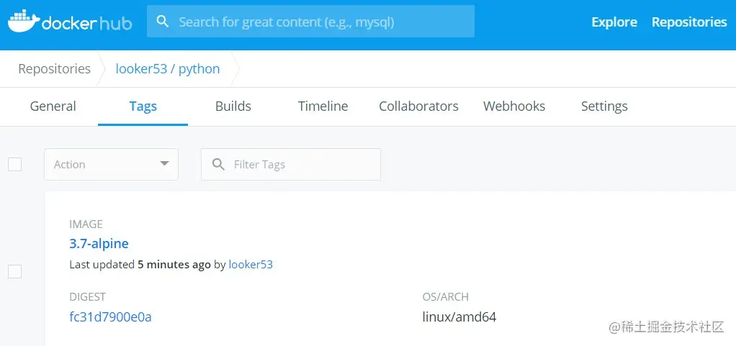Open the Builds tab

point(233,106)
